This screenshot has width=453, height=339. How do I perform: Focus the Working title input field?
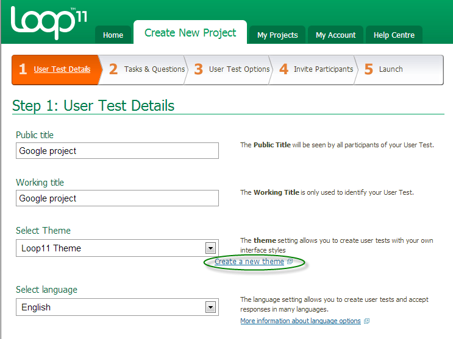pos(117,198)
